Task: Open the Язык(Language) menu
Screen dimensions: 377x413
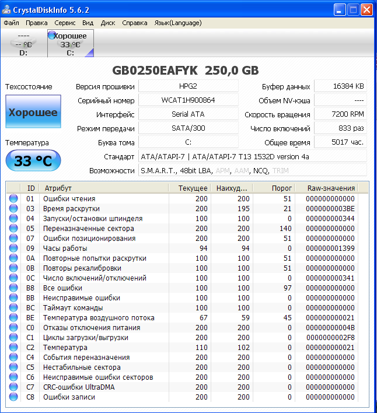Action: [x=177, y=23]
